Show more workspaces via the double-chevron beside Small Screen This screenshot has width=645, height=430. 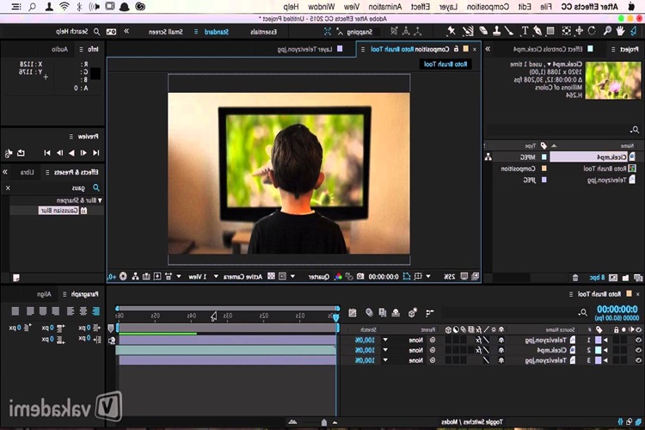pyautogui.click(x=126, y=31)
